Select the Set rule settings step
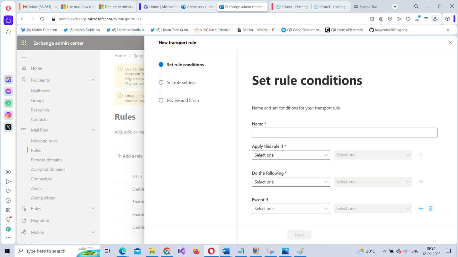 pyautogui.click(x=181, y=82)
